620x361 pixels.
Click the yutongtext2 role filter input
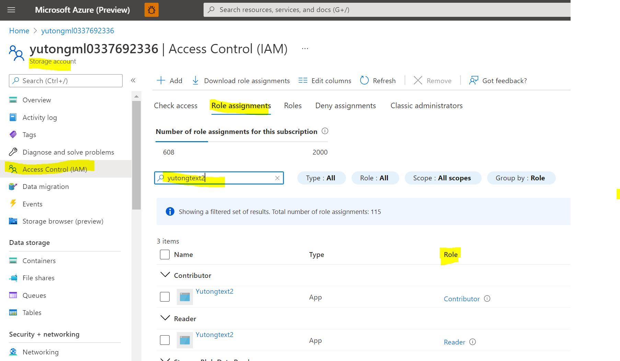(219, 178)
